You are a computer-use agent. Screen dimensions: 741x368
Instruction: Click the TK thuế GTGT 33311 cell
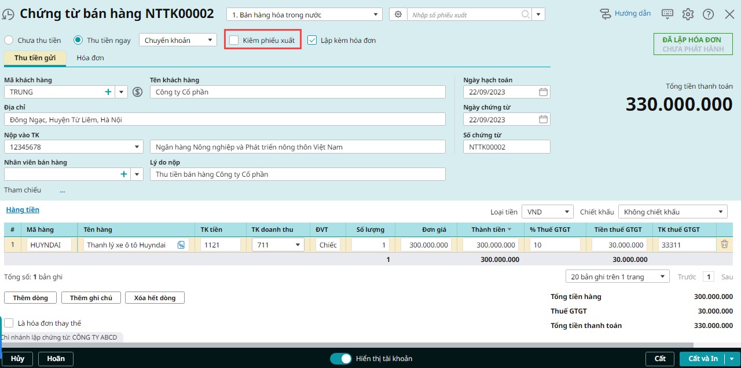coord(687,245)
